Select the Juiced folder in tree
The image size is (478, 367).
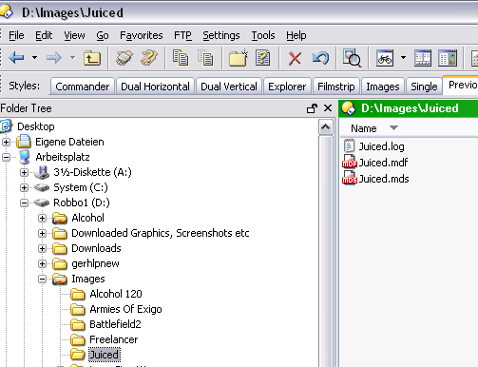tap(105, 355)
